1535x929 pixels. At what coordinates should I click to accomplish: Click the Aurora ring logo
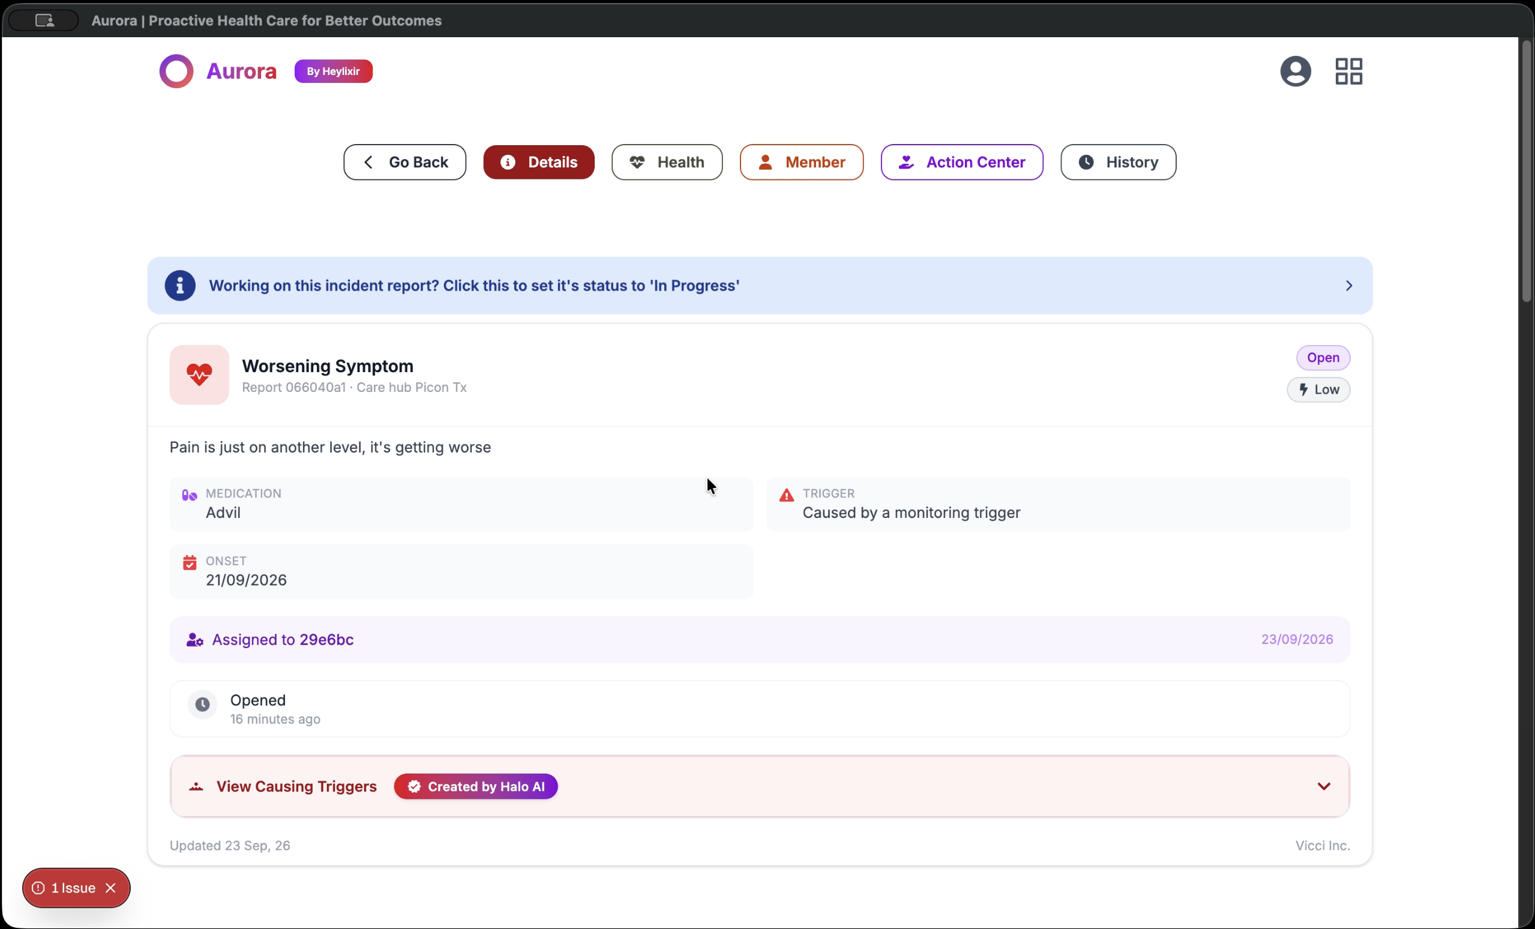pos(176,71)
